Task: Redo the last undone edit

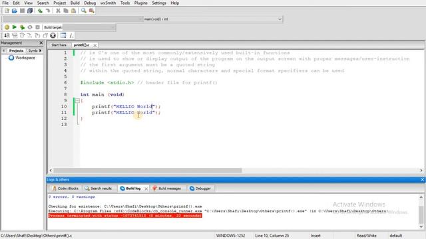Action: click(48, 11)
